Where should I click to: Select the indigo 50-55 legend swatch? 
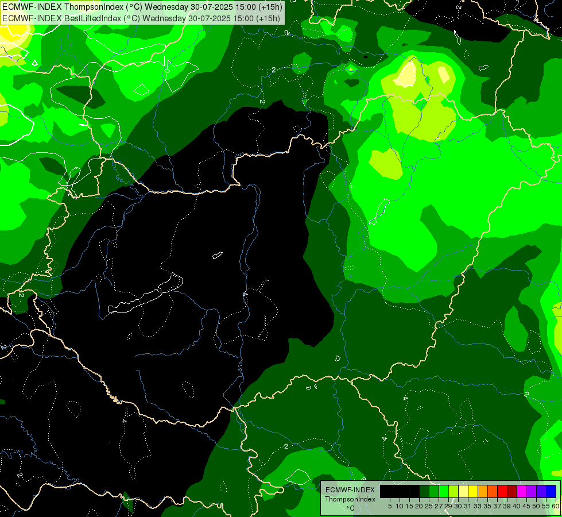tap(541, 491)
